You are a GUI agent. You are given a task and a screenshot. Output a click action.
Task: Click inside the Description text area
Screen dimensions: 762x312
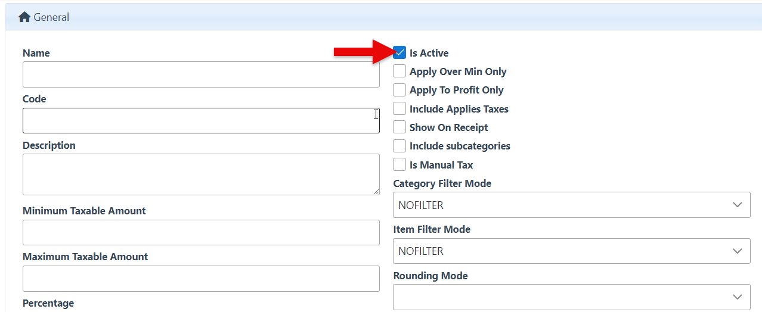pyautogui.click(x=201, y=174)
